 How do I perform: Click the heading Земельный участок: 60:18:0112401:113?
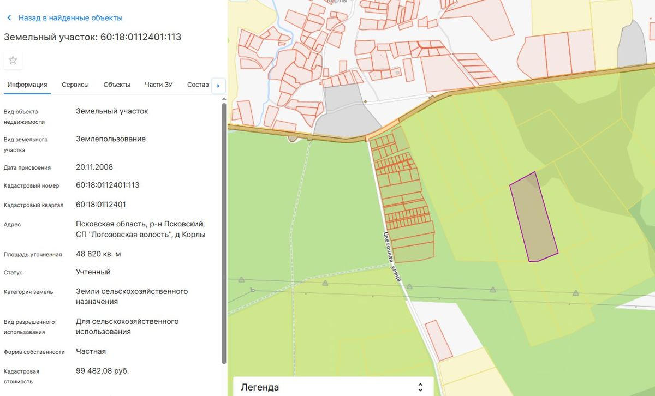click(x=93, y=37)
